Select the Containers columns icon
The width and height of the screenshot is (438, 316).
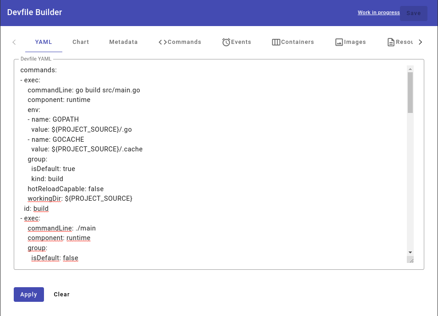[276, 42]
